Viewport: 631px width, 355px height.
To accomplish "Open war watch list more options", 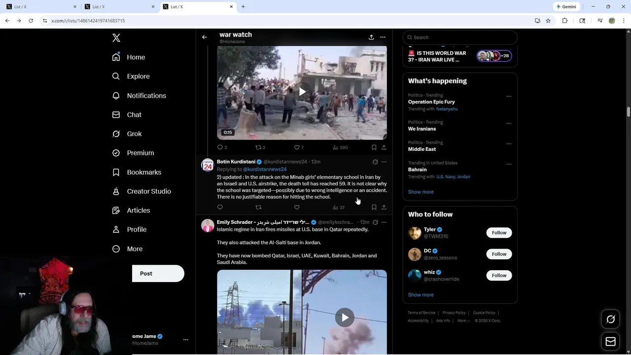I will click(x=383, y=37).
